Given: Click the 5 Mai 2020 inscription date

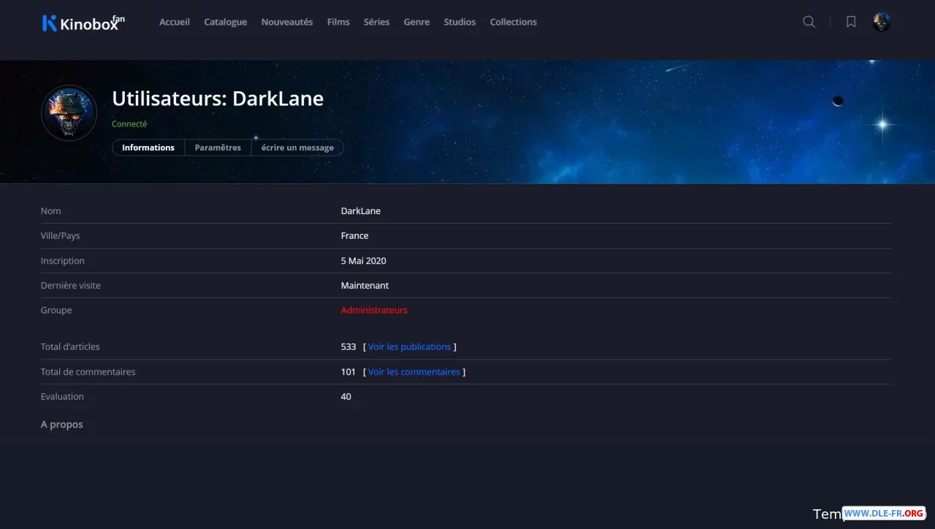Looking at the screenshot, I should click(x=364, y=261).
